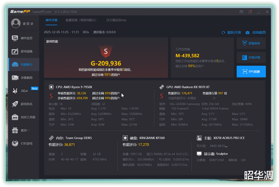This screenshot has width=279, height=187.
Task: Click the CPU chip icon
Action: click(x=51, y=87)
